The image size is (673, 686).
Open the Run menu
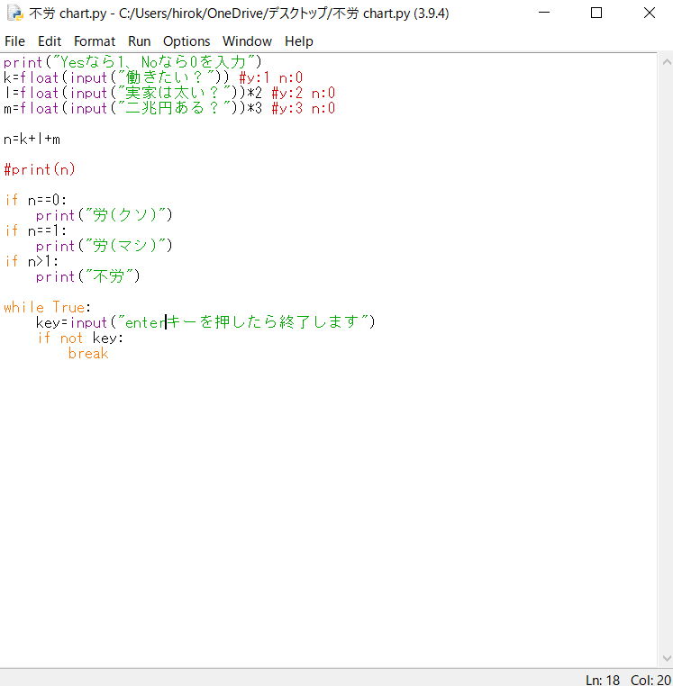(x=139, y=41)
